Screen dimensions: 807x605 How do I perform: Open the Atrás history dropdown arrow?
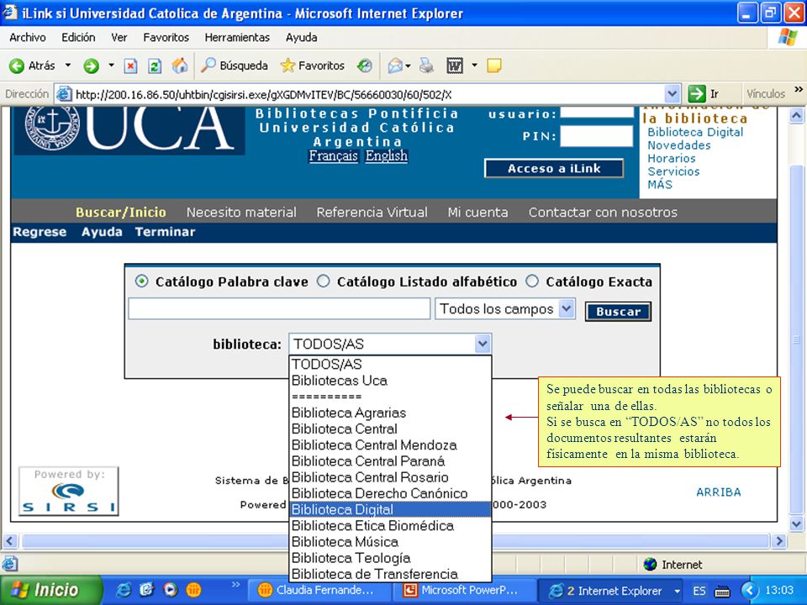tap(67, 66)
